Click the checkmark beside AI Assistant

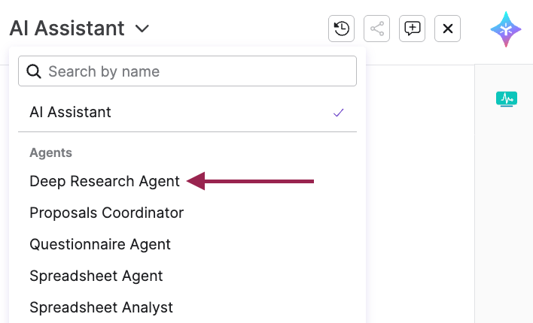click(x=339, y=113)
